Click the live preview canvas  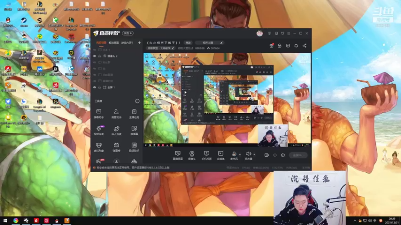pos(227,100)
